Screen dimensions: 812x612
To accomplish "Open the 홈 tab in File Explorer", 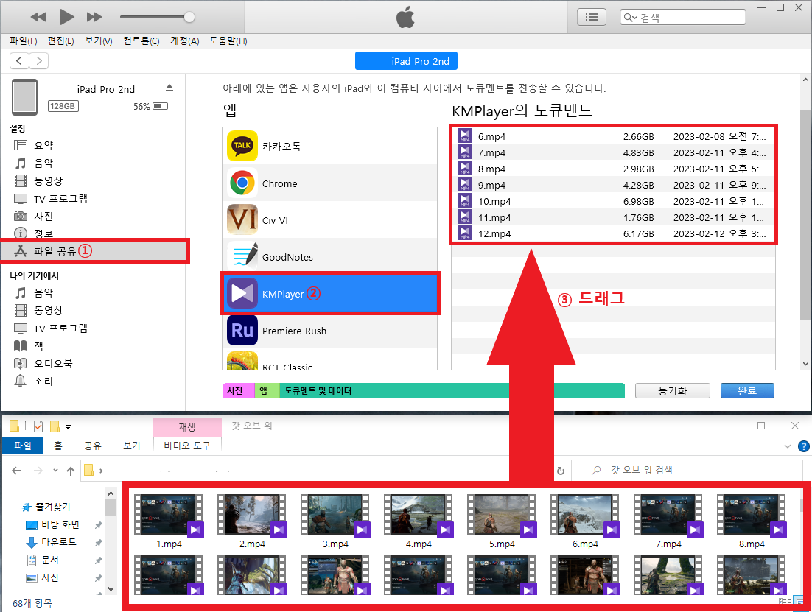I will 58,446.
